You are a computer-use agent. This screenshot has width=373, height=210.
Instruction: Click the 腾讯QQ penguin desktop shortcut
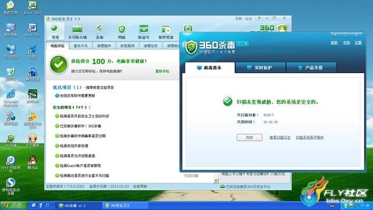point(33,163)
